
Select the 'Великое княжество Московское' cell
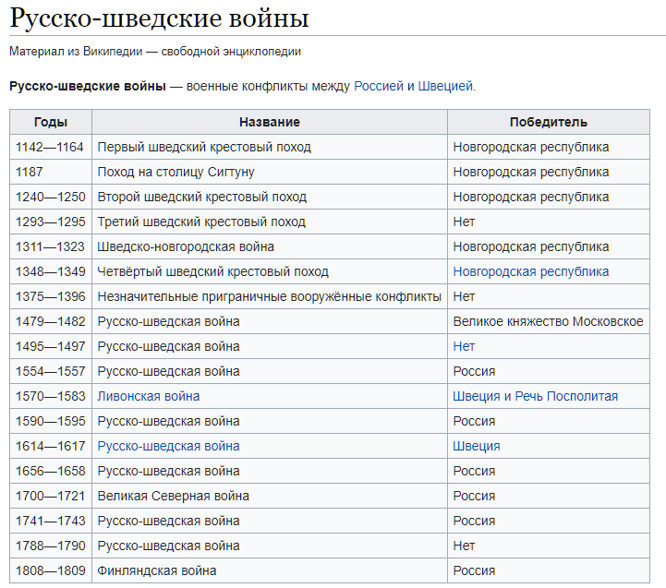[x=548, y=321]
